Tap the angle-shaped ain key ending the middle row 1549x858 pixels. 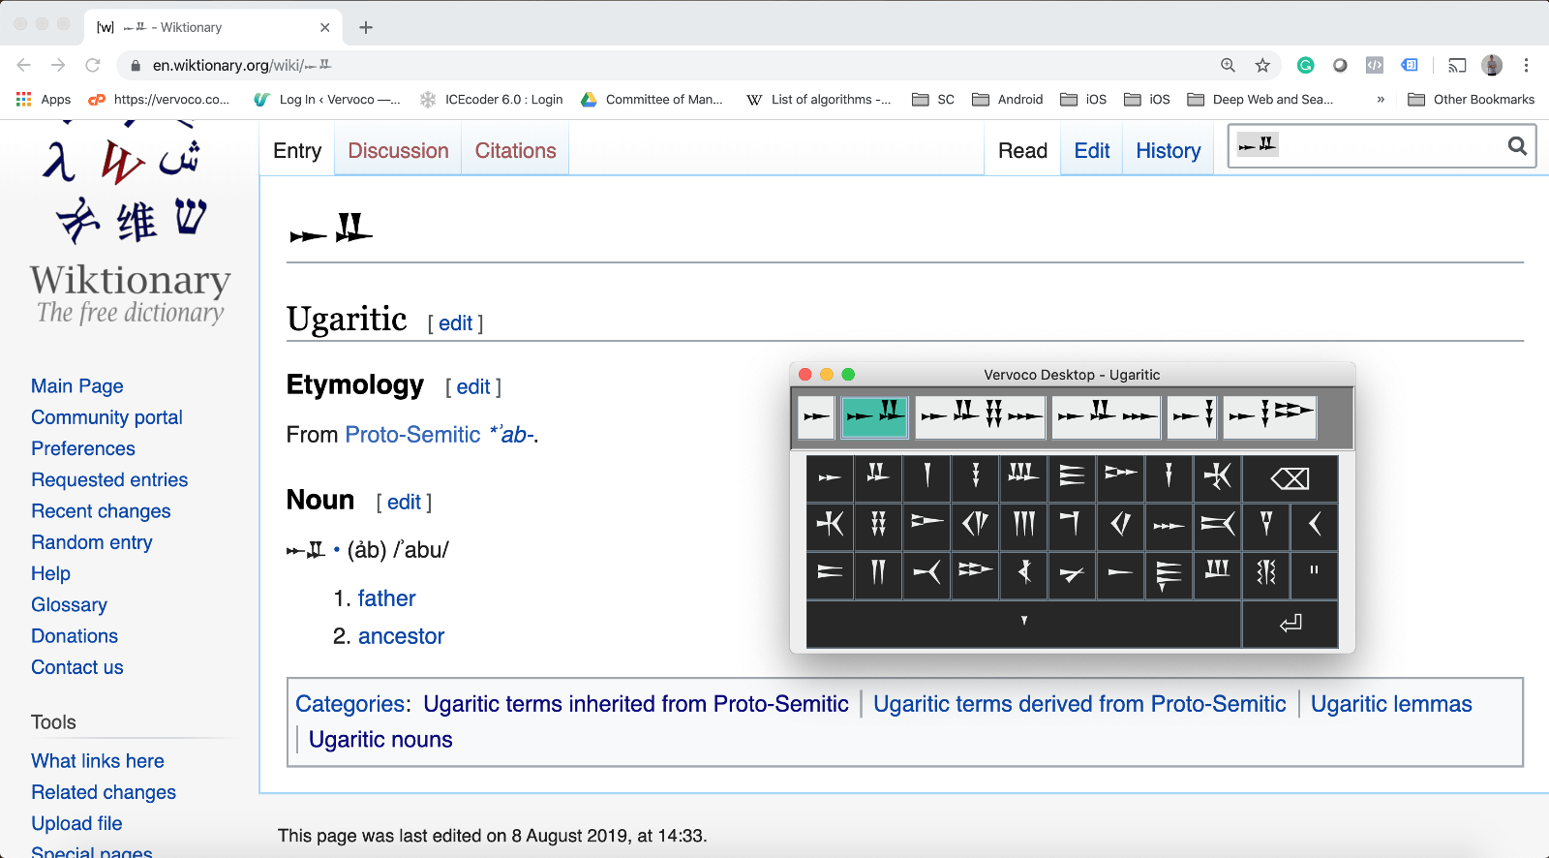(1314, 527)
